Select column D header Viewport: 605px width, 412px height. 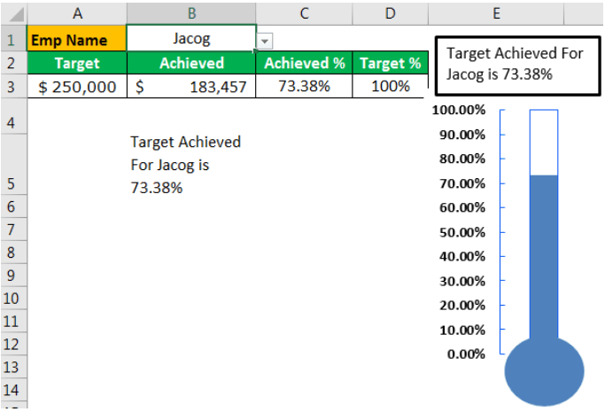[x=390, y=12]
